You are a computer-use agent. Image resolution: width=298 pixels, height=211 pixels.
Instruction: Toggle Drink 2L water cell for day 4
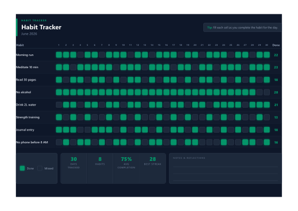(x=80, y=104)
